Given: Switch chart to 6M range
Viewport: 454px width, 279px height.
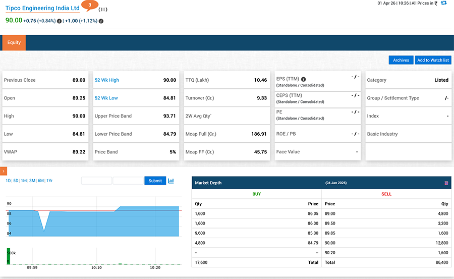Looking at the screenshot, I should tap(41, 181).
